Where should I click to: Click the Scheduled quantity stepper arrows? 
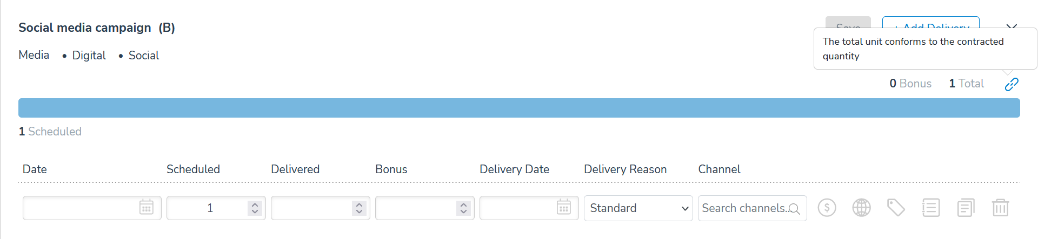coord(255,208)
